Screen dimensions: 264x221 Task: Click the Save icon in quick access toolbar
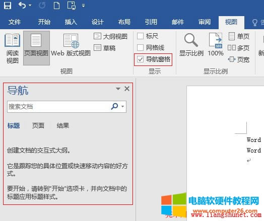click(x=8, y=6)
